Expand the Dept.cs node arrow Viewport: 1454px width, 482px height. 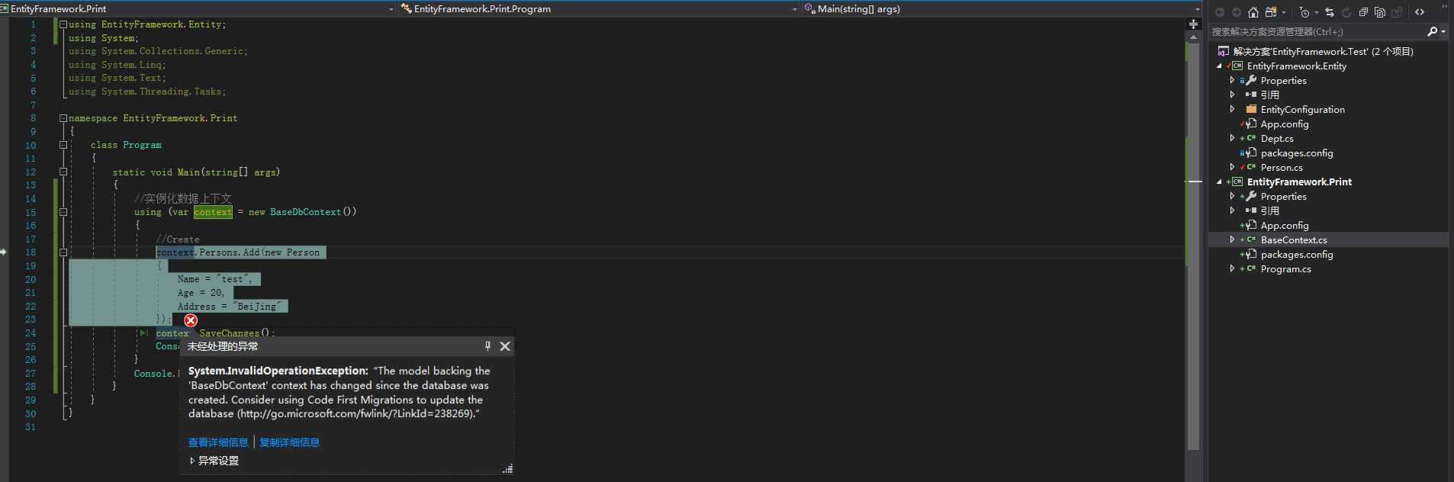[x=1232, y=138]
